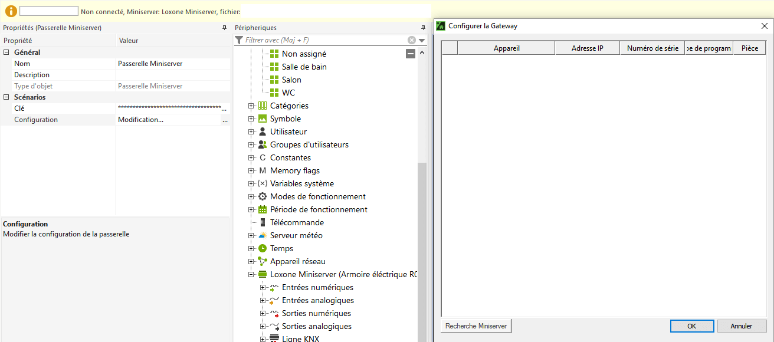The height and width of the screenshot is (342, 774).
Task: Open the filter dropdown arrow
Action: click(422, 40)
